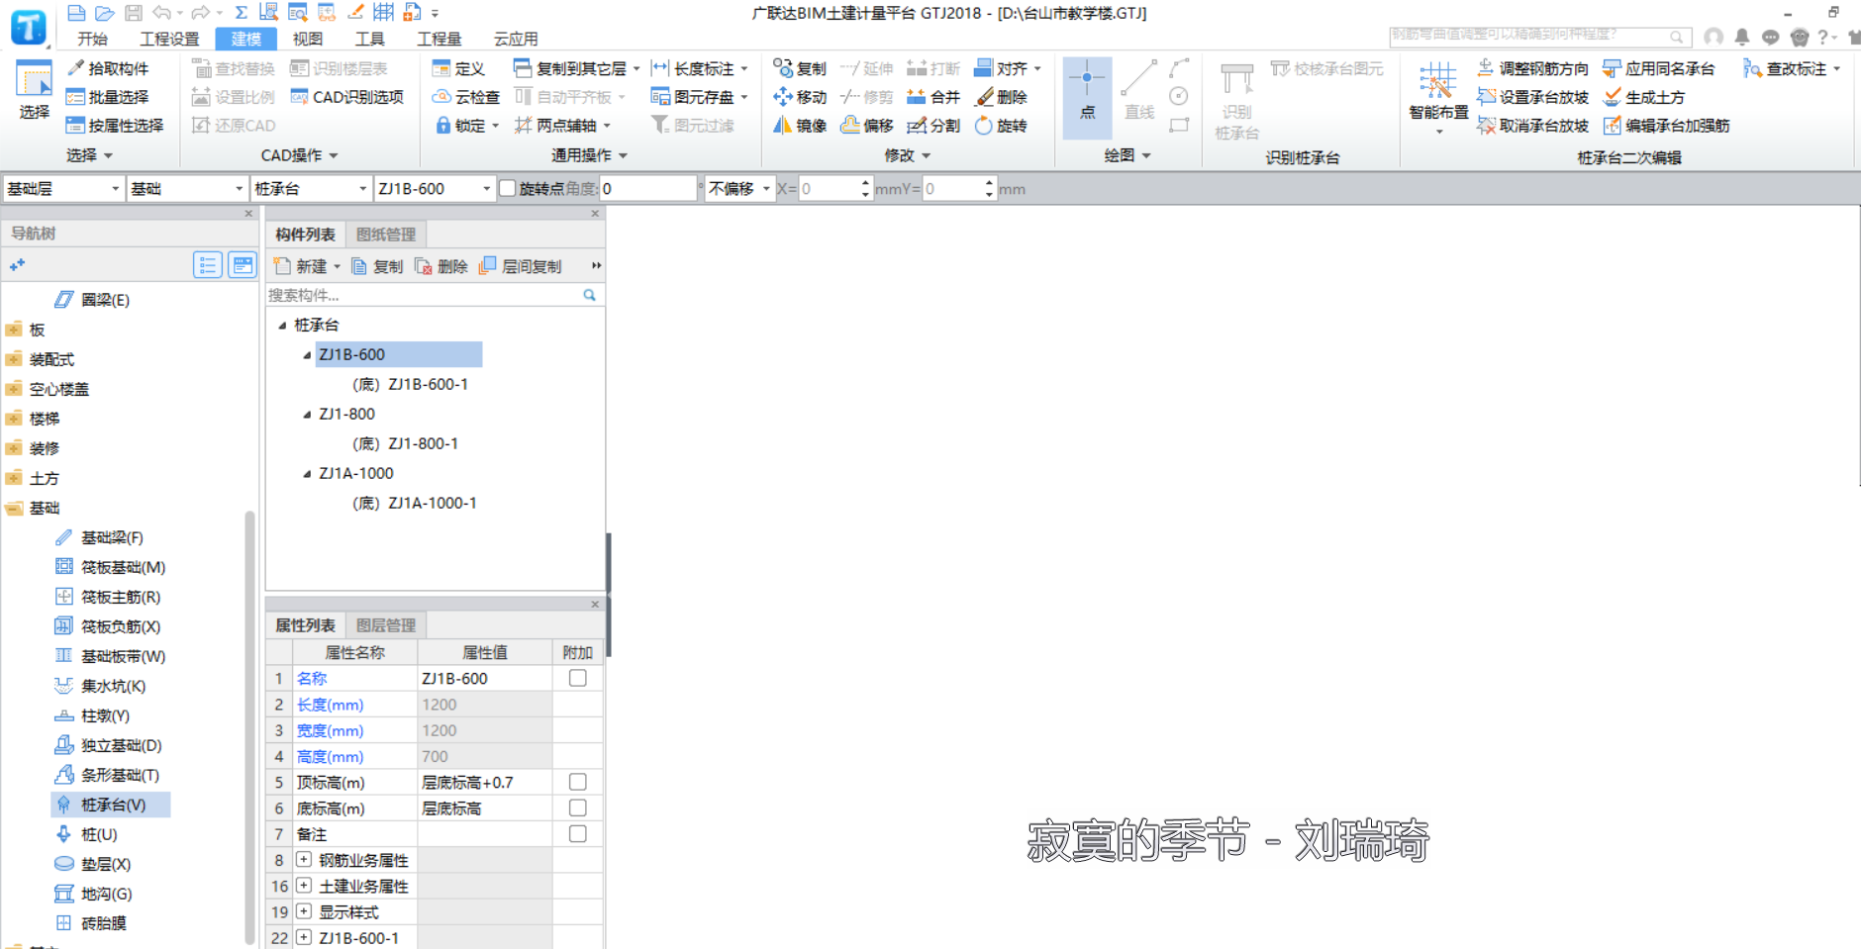Click the 分割 split tool
1861x949 pixels.
[933, 126]
